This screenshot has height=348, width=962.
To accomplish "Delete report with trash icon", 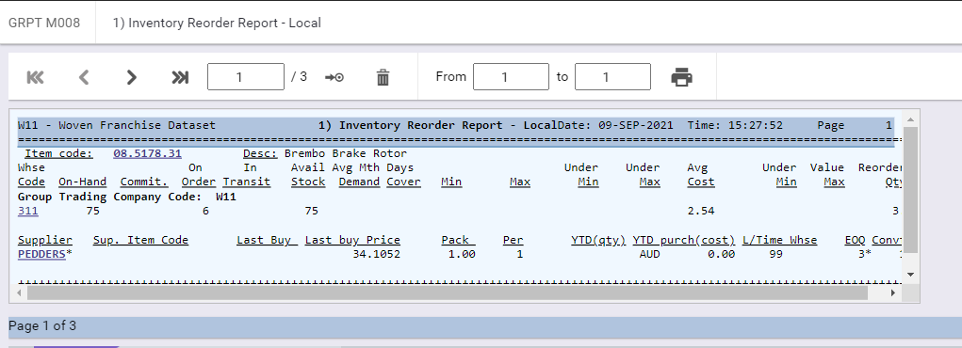I will 383,77.
